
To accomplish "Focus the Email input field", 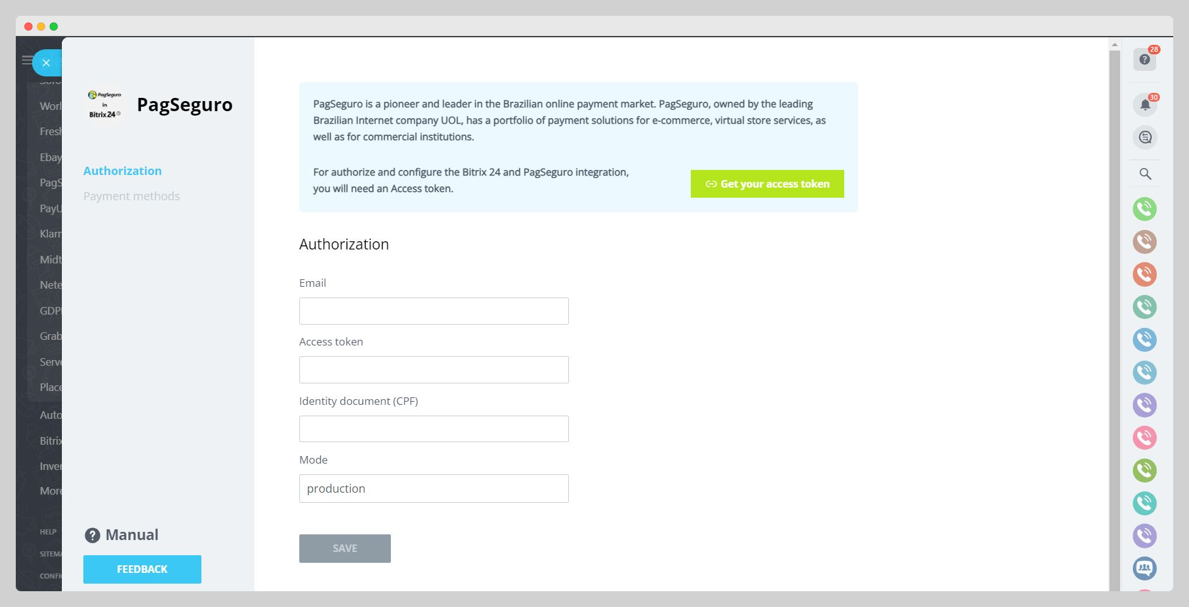I will (x=434, y=311).
